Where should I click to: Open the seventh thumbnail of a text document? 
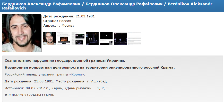click(134, 39)
